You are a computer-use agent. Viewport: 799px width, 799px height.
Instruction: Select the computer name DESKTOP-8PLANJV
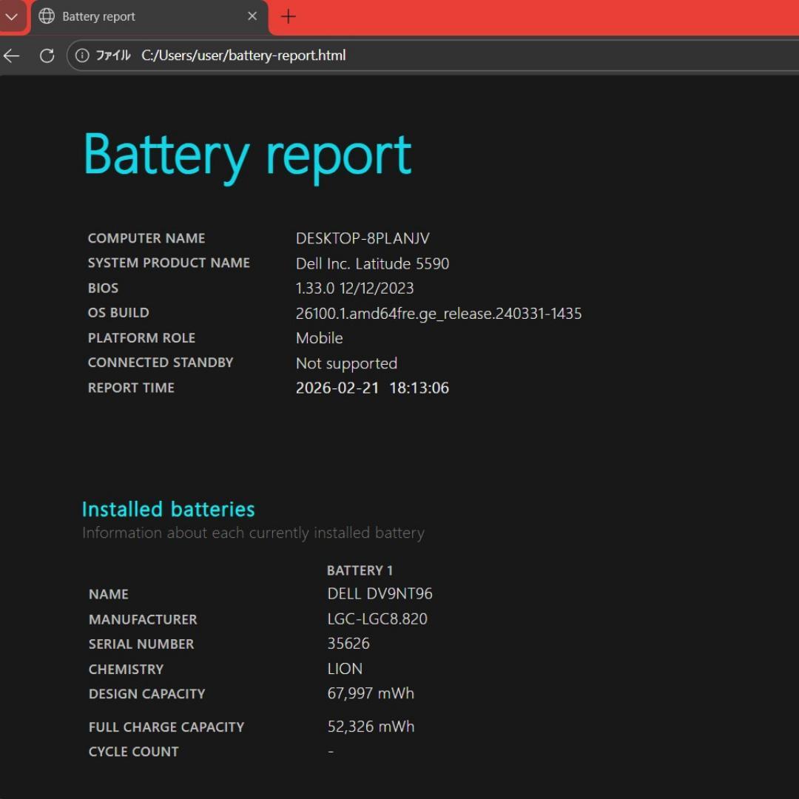[x=363, y=238]
